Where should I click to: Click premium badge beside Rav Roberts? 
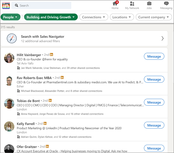pos(62,77)
